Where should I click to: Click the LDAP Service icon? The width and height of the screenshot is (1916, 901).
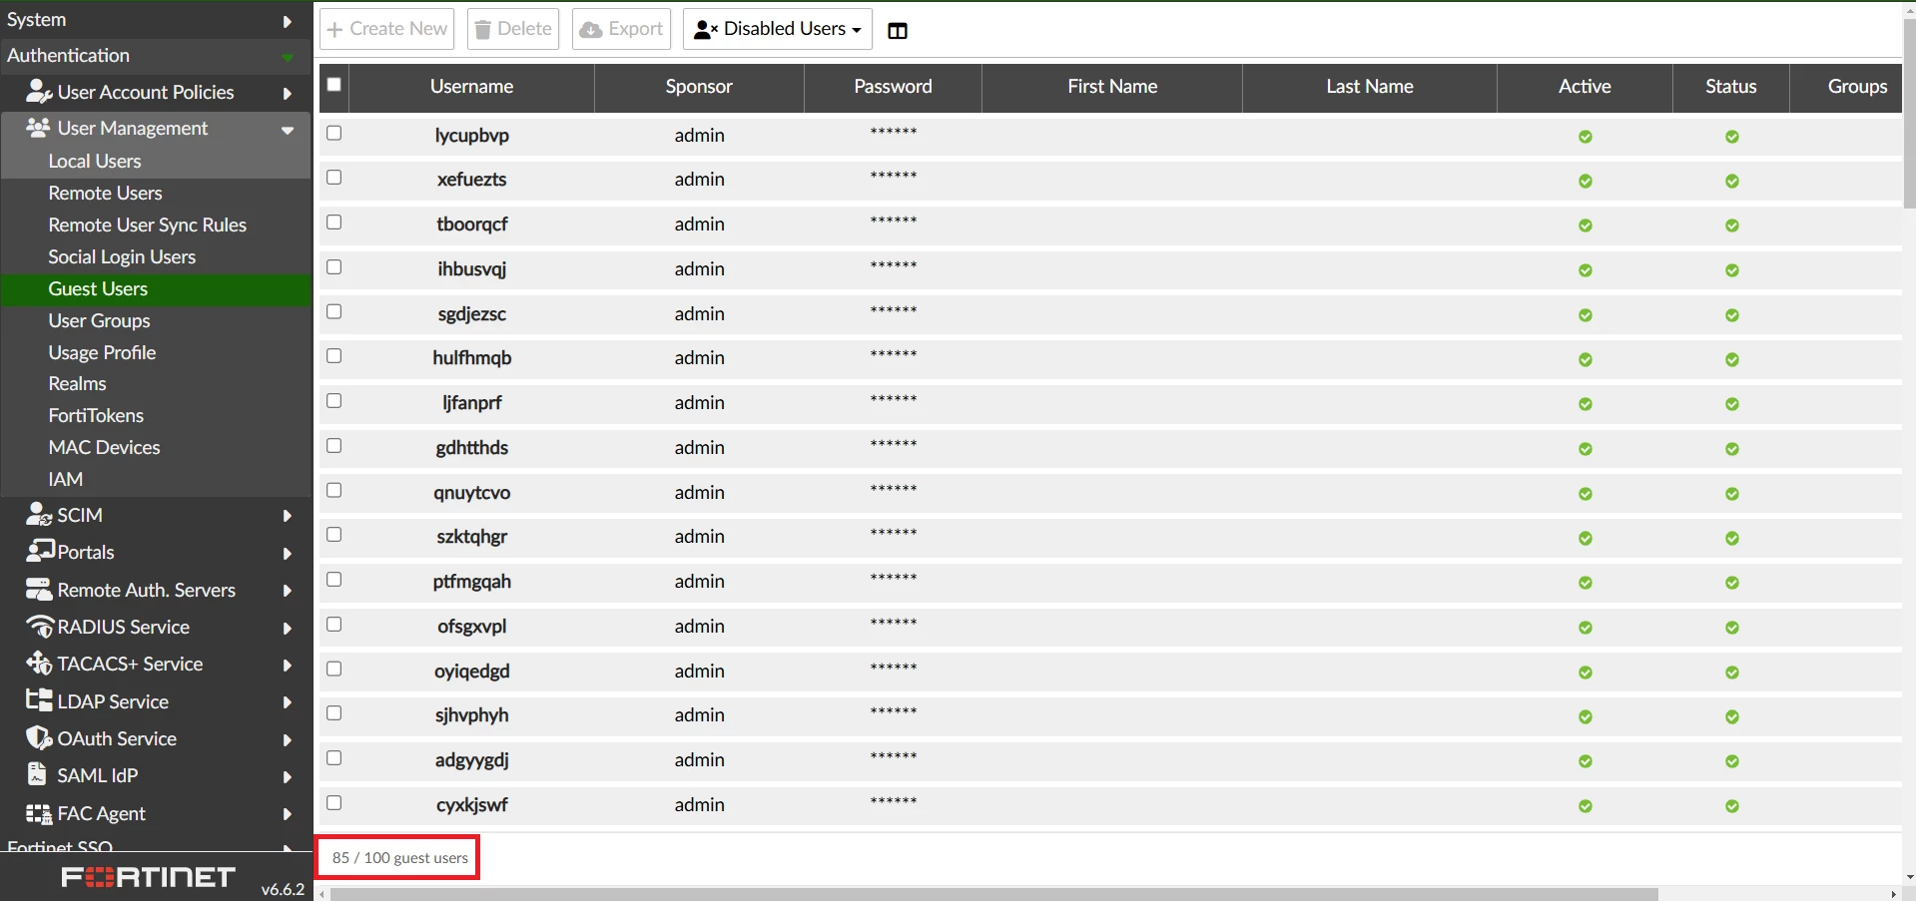pyautogui.click(x=39, y=700)
